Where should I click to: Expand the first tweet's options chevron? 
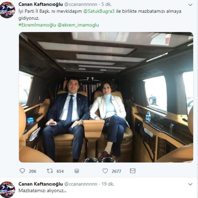click(190, 5)
